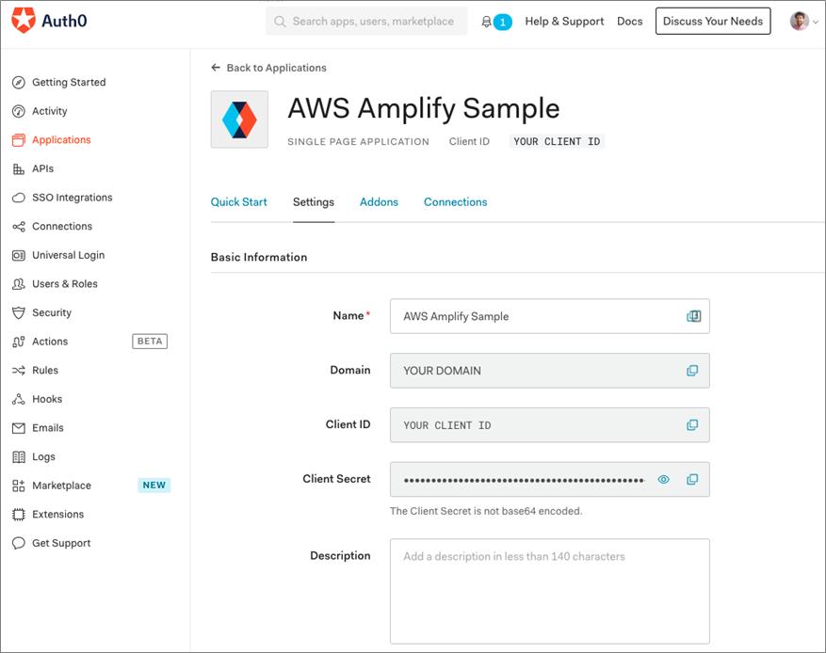Click the Getting Started compass icon
Viewport: 826px width, 653px height.
(x=19, y=83)
